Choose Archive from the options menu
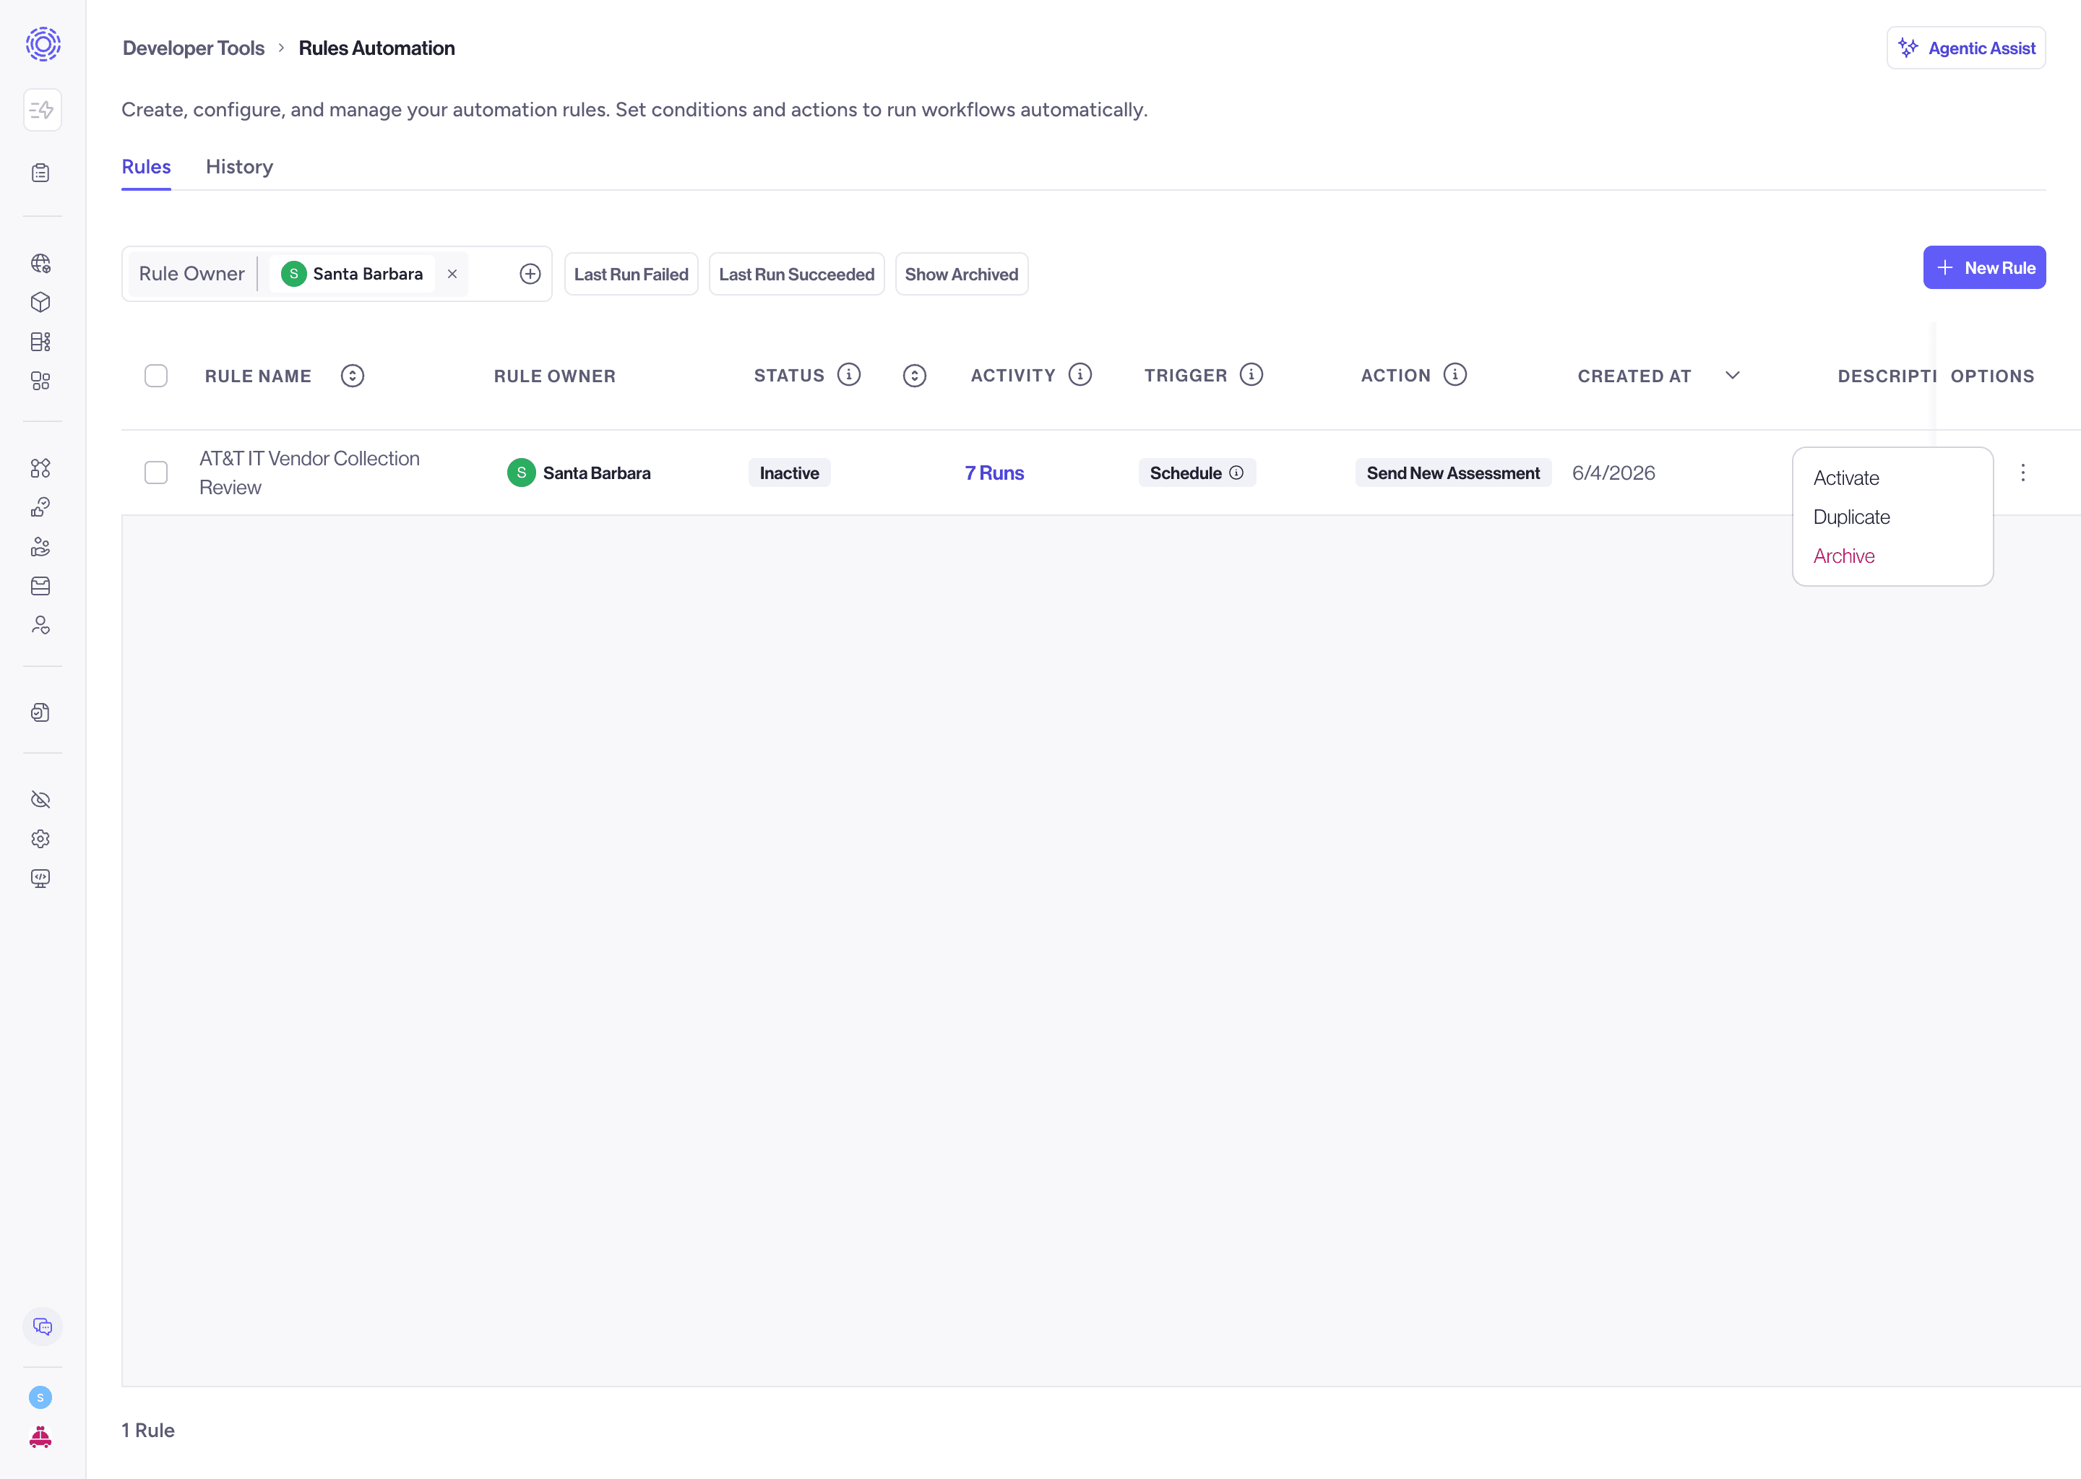 [1844, 556]
